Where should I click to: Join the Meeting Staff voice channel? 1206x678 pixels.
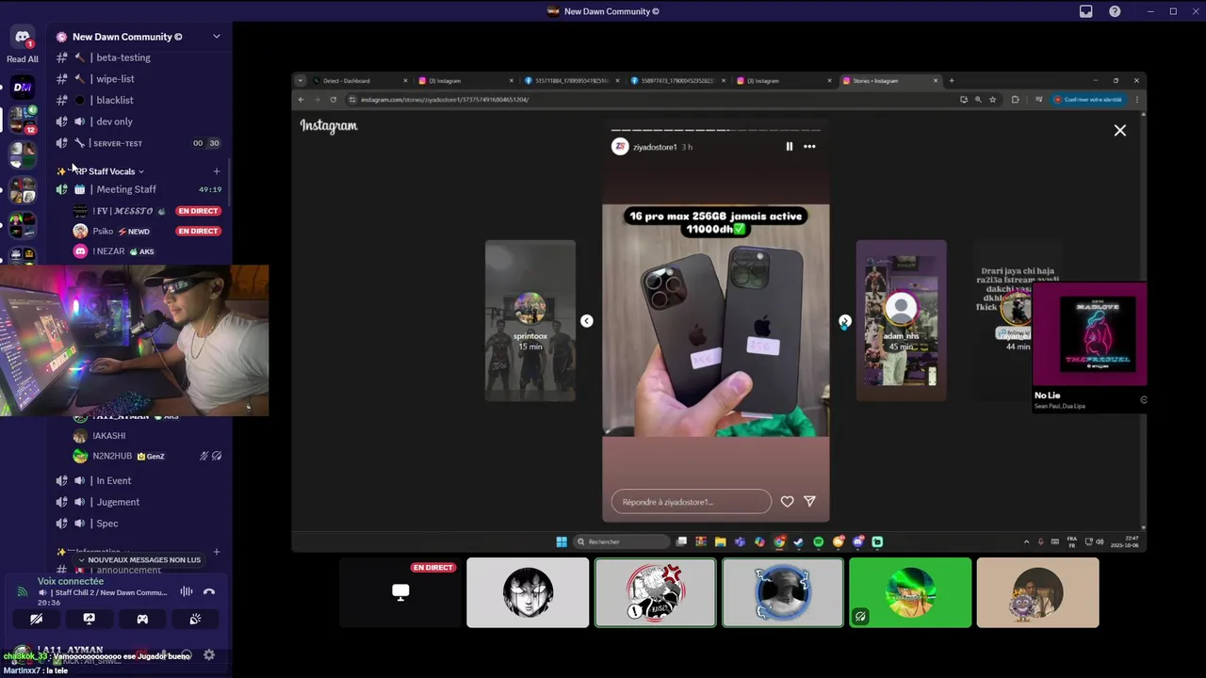click(x=139, y=189)
